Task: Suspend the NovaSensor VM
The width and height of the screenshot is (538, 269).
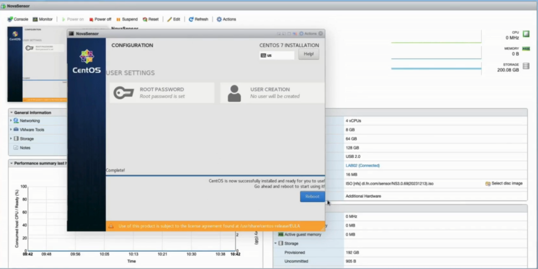Action: pyautogui.click(x=127, y=19)
